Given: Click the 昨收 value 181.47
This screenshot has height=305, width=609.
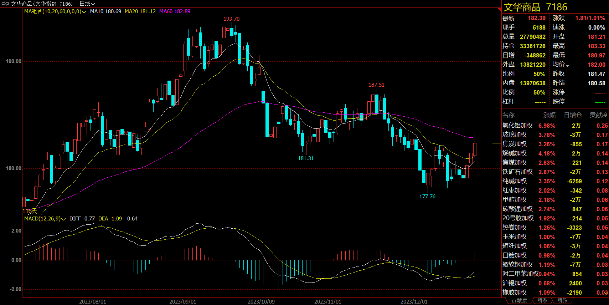Looking at the screenshot, I should tap(597, 74).
